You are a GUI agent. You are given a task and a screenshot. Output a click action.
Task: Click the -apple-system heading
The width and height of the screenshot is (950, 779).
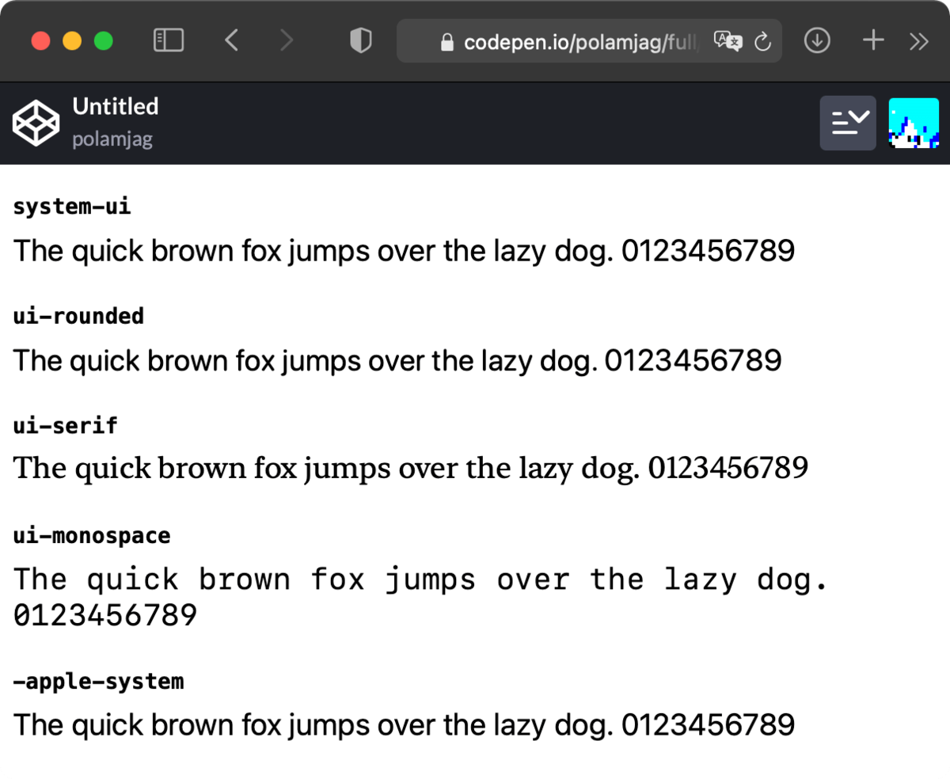(98, 681)
